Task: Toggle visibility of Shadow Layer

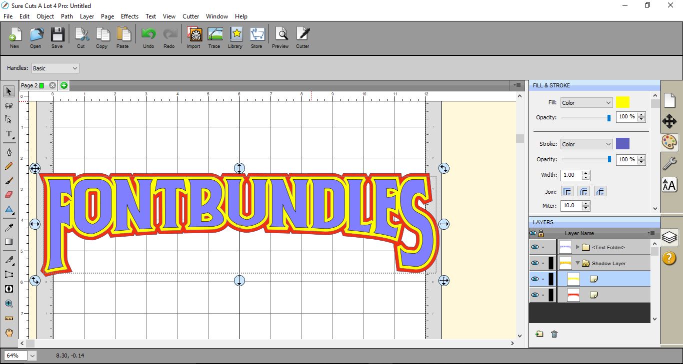Action: (535, 263)
